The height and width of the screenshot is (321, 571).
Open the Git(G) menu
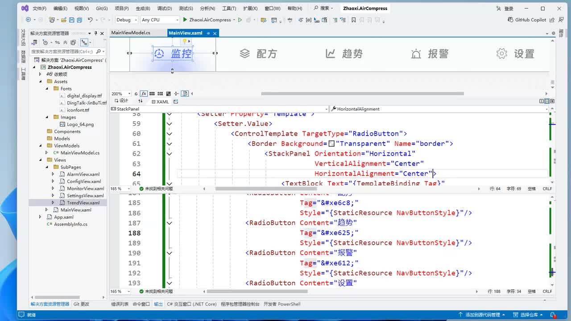(102, 8)
